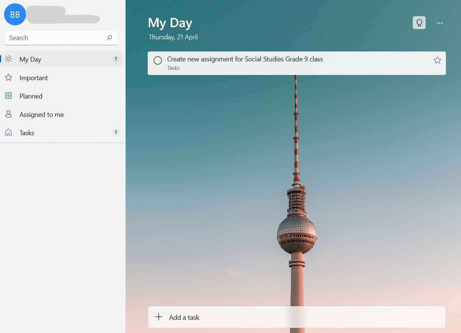Click the Thursday, 21 April date heading
This screenshot has height=333, width=461.
(x=173, y=37)
